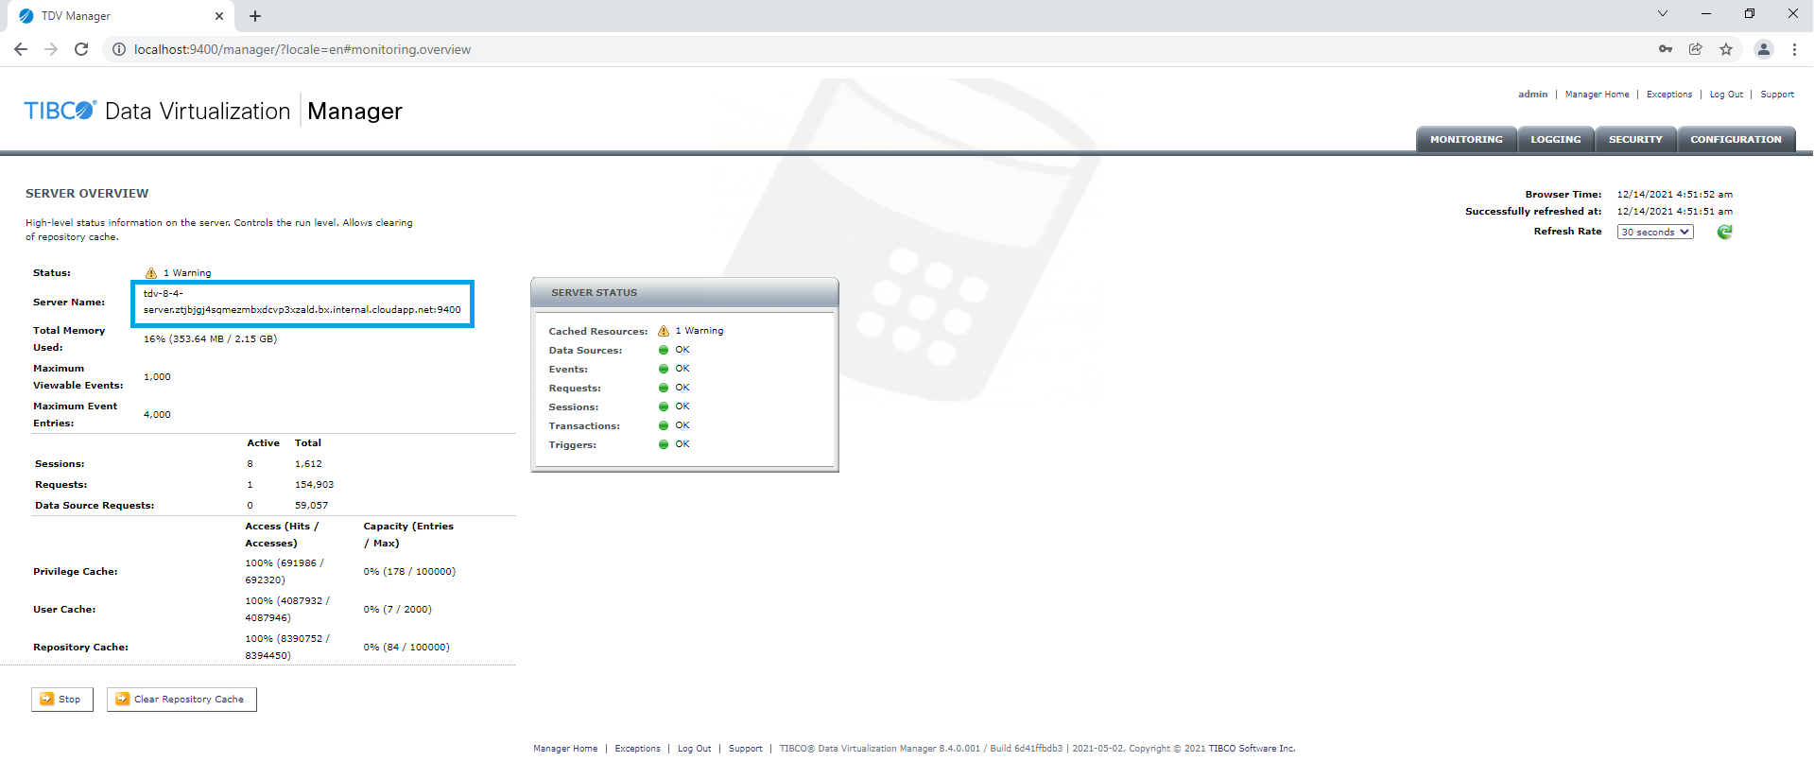Click the data source requests total 59,057
This screenshot has height=761, width=1814.
click(x=311, y=506)
